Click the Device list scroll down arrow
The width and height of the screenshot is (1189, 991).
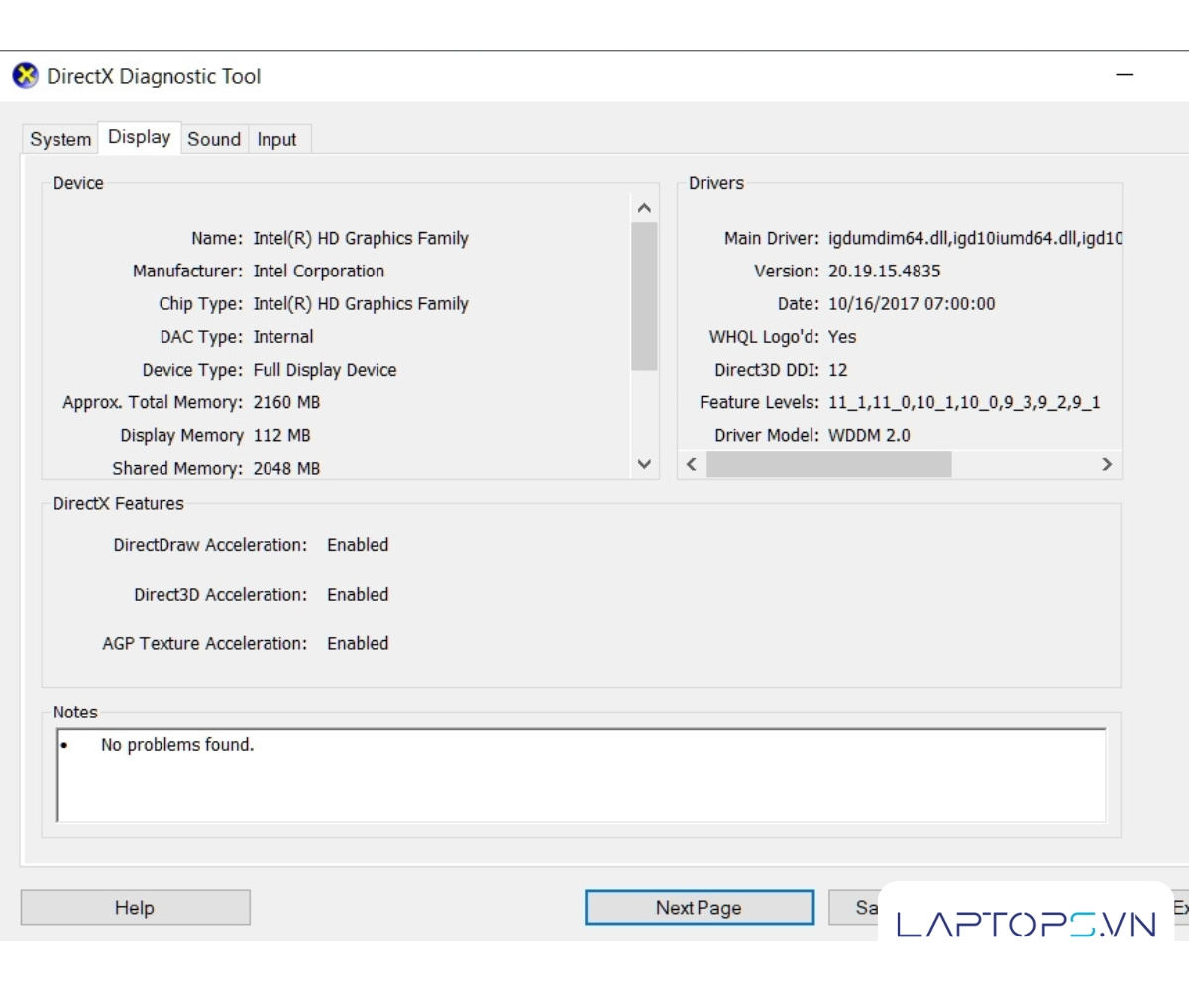click(644, 464)
